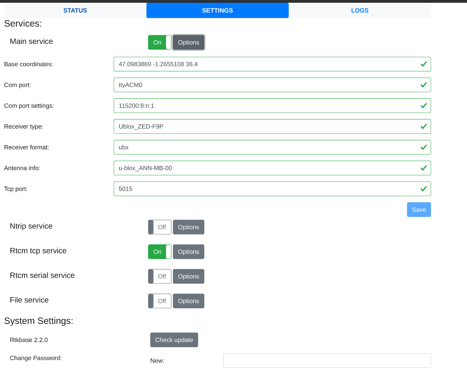Click the Com port settings checkmark icon

pyautogui.click(x=424, y=106)
